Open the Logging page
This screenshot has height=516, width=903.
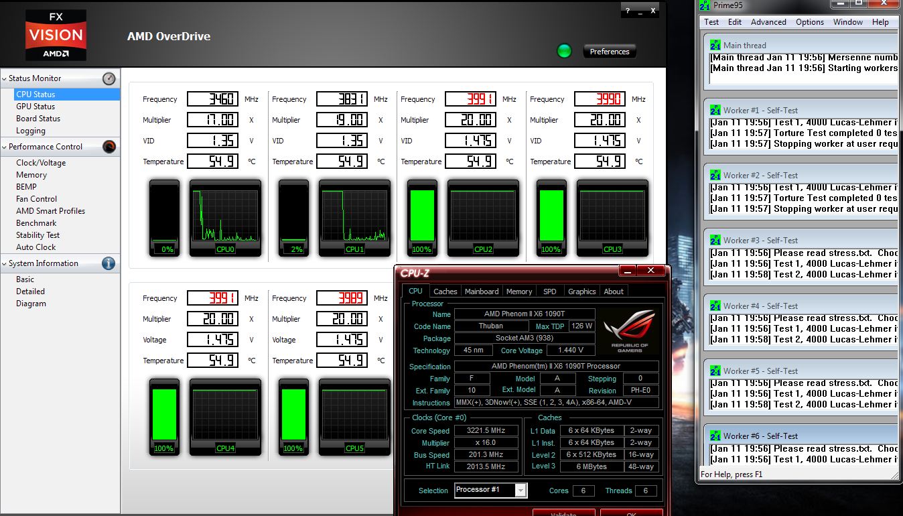31,131
